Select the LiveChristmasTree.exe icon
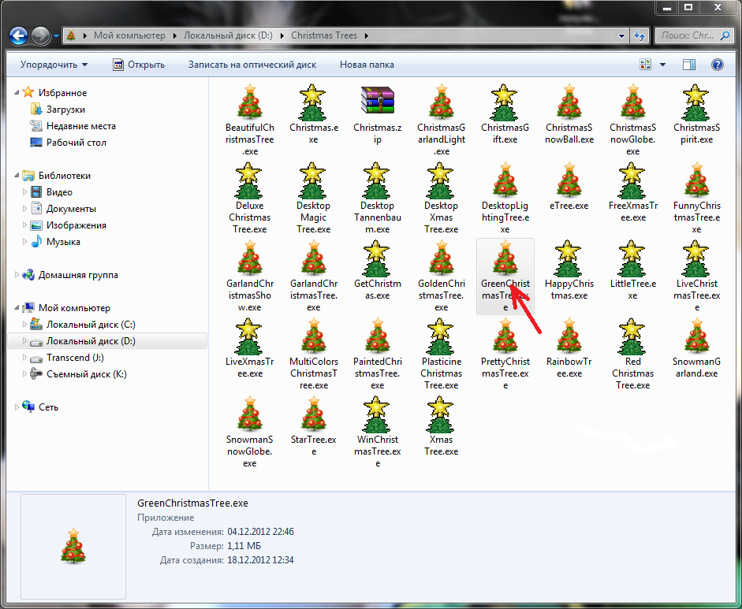Image resolution: width=742 pixels, height=609 pixels. click(696, 258)
